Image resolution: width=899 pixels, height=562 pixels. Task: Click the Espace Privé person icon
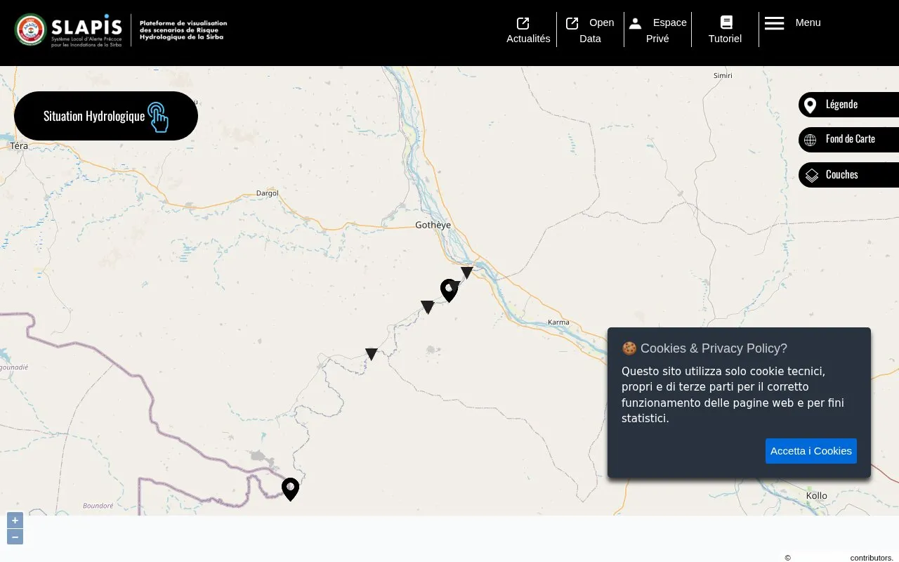pos(635,23)
